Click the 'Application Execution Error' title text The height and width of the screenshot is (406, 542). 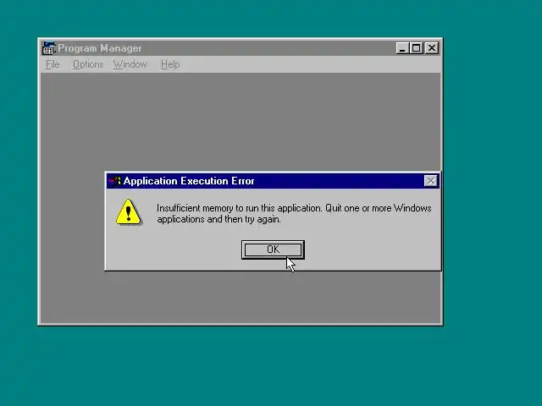[x=189, y=181]
